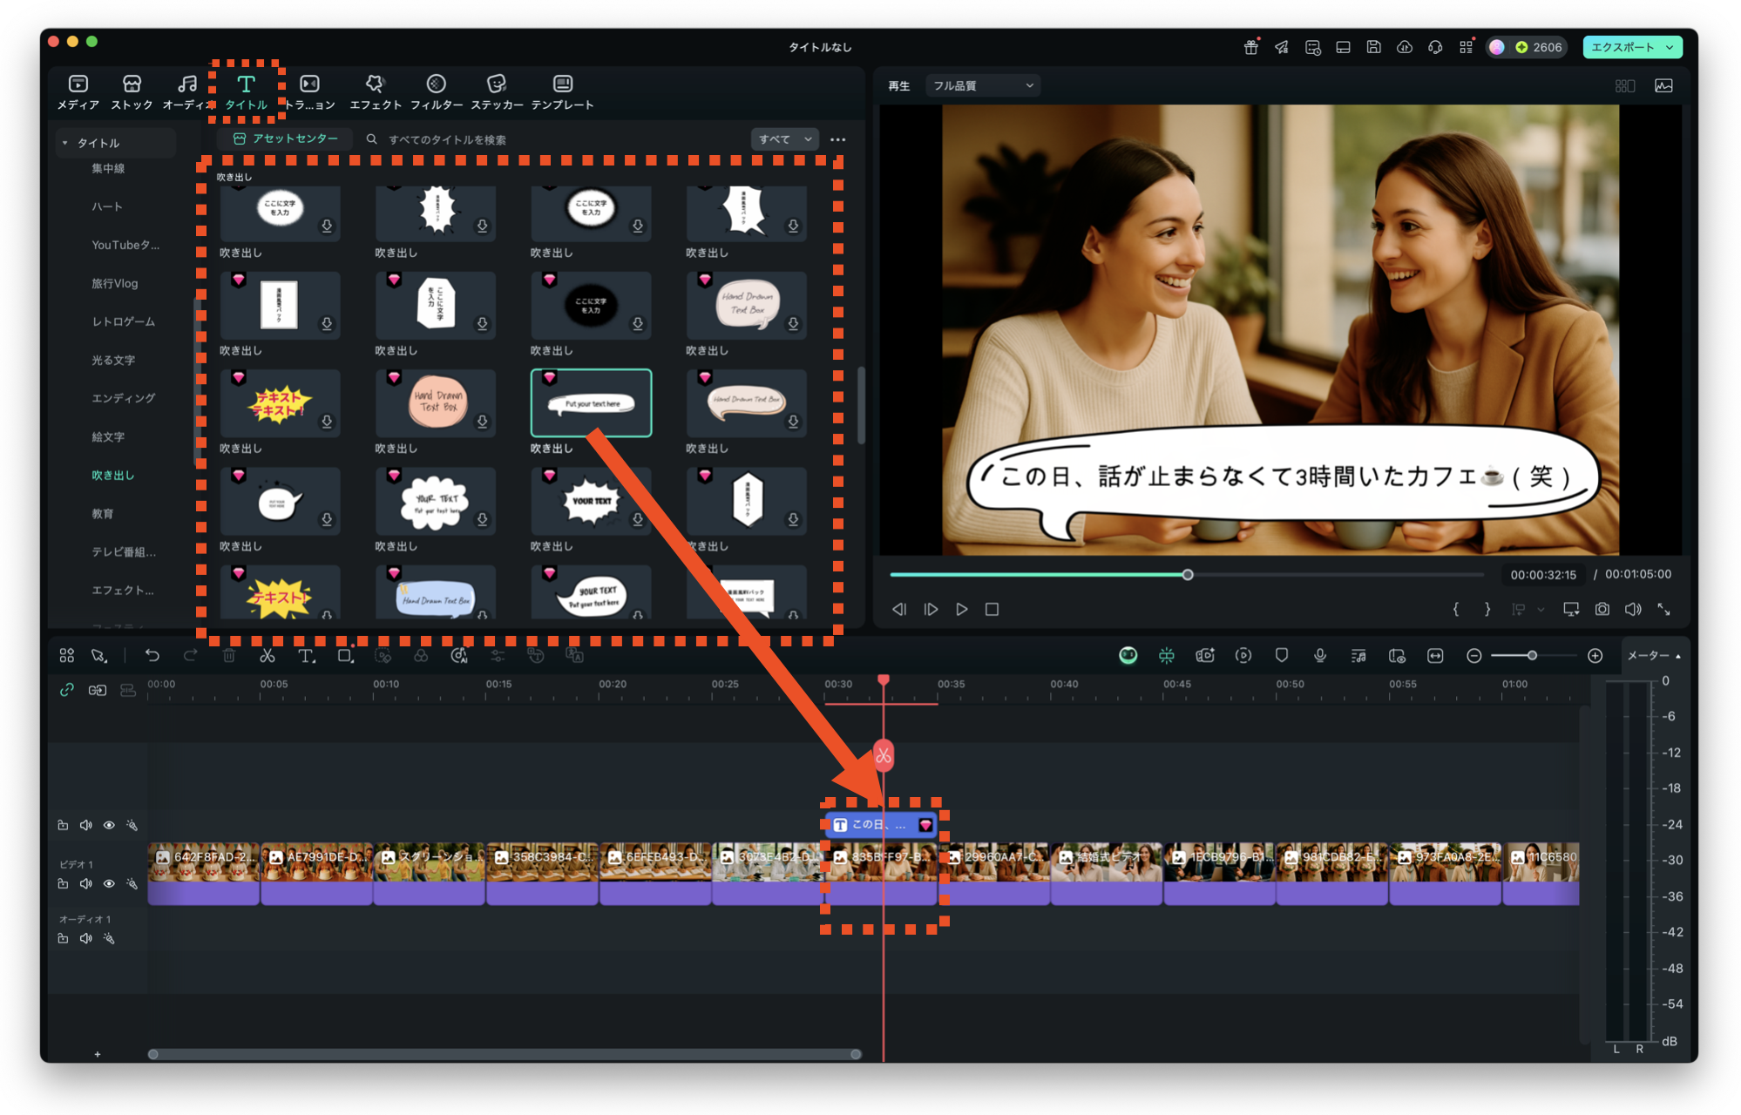Lock the ビデオ 1 track
Image resolution: width=1741 pixels, height=1115 pixels.
click(x=63, y=883)
